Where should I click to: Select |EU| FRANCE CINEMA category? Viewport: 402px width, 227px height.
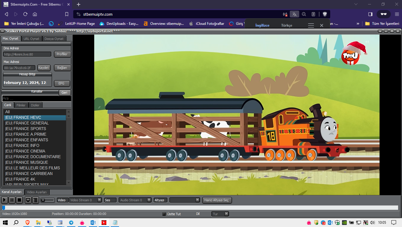[x=35, y=151]
